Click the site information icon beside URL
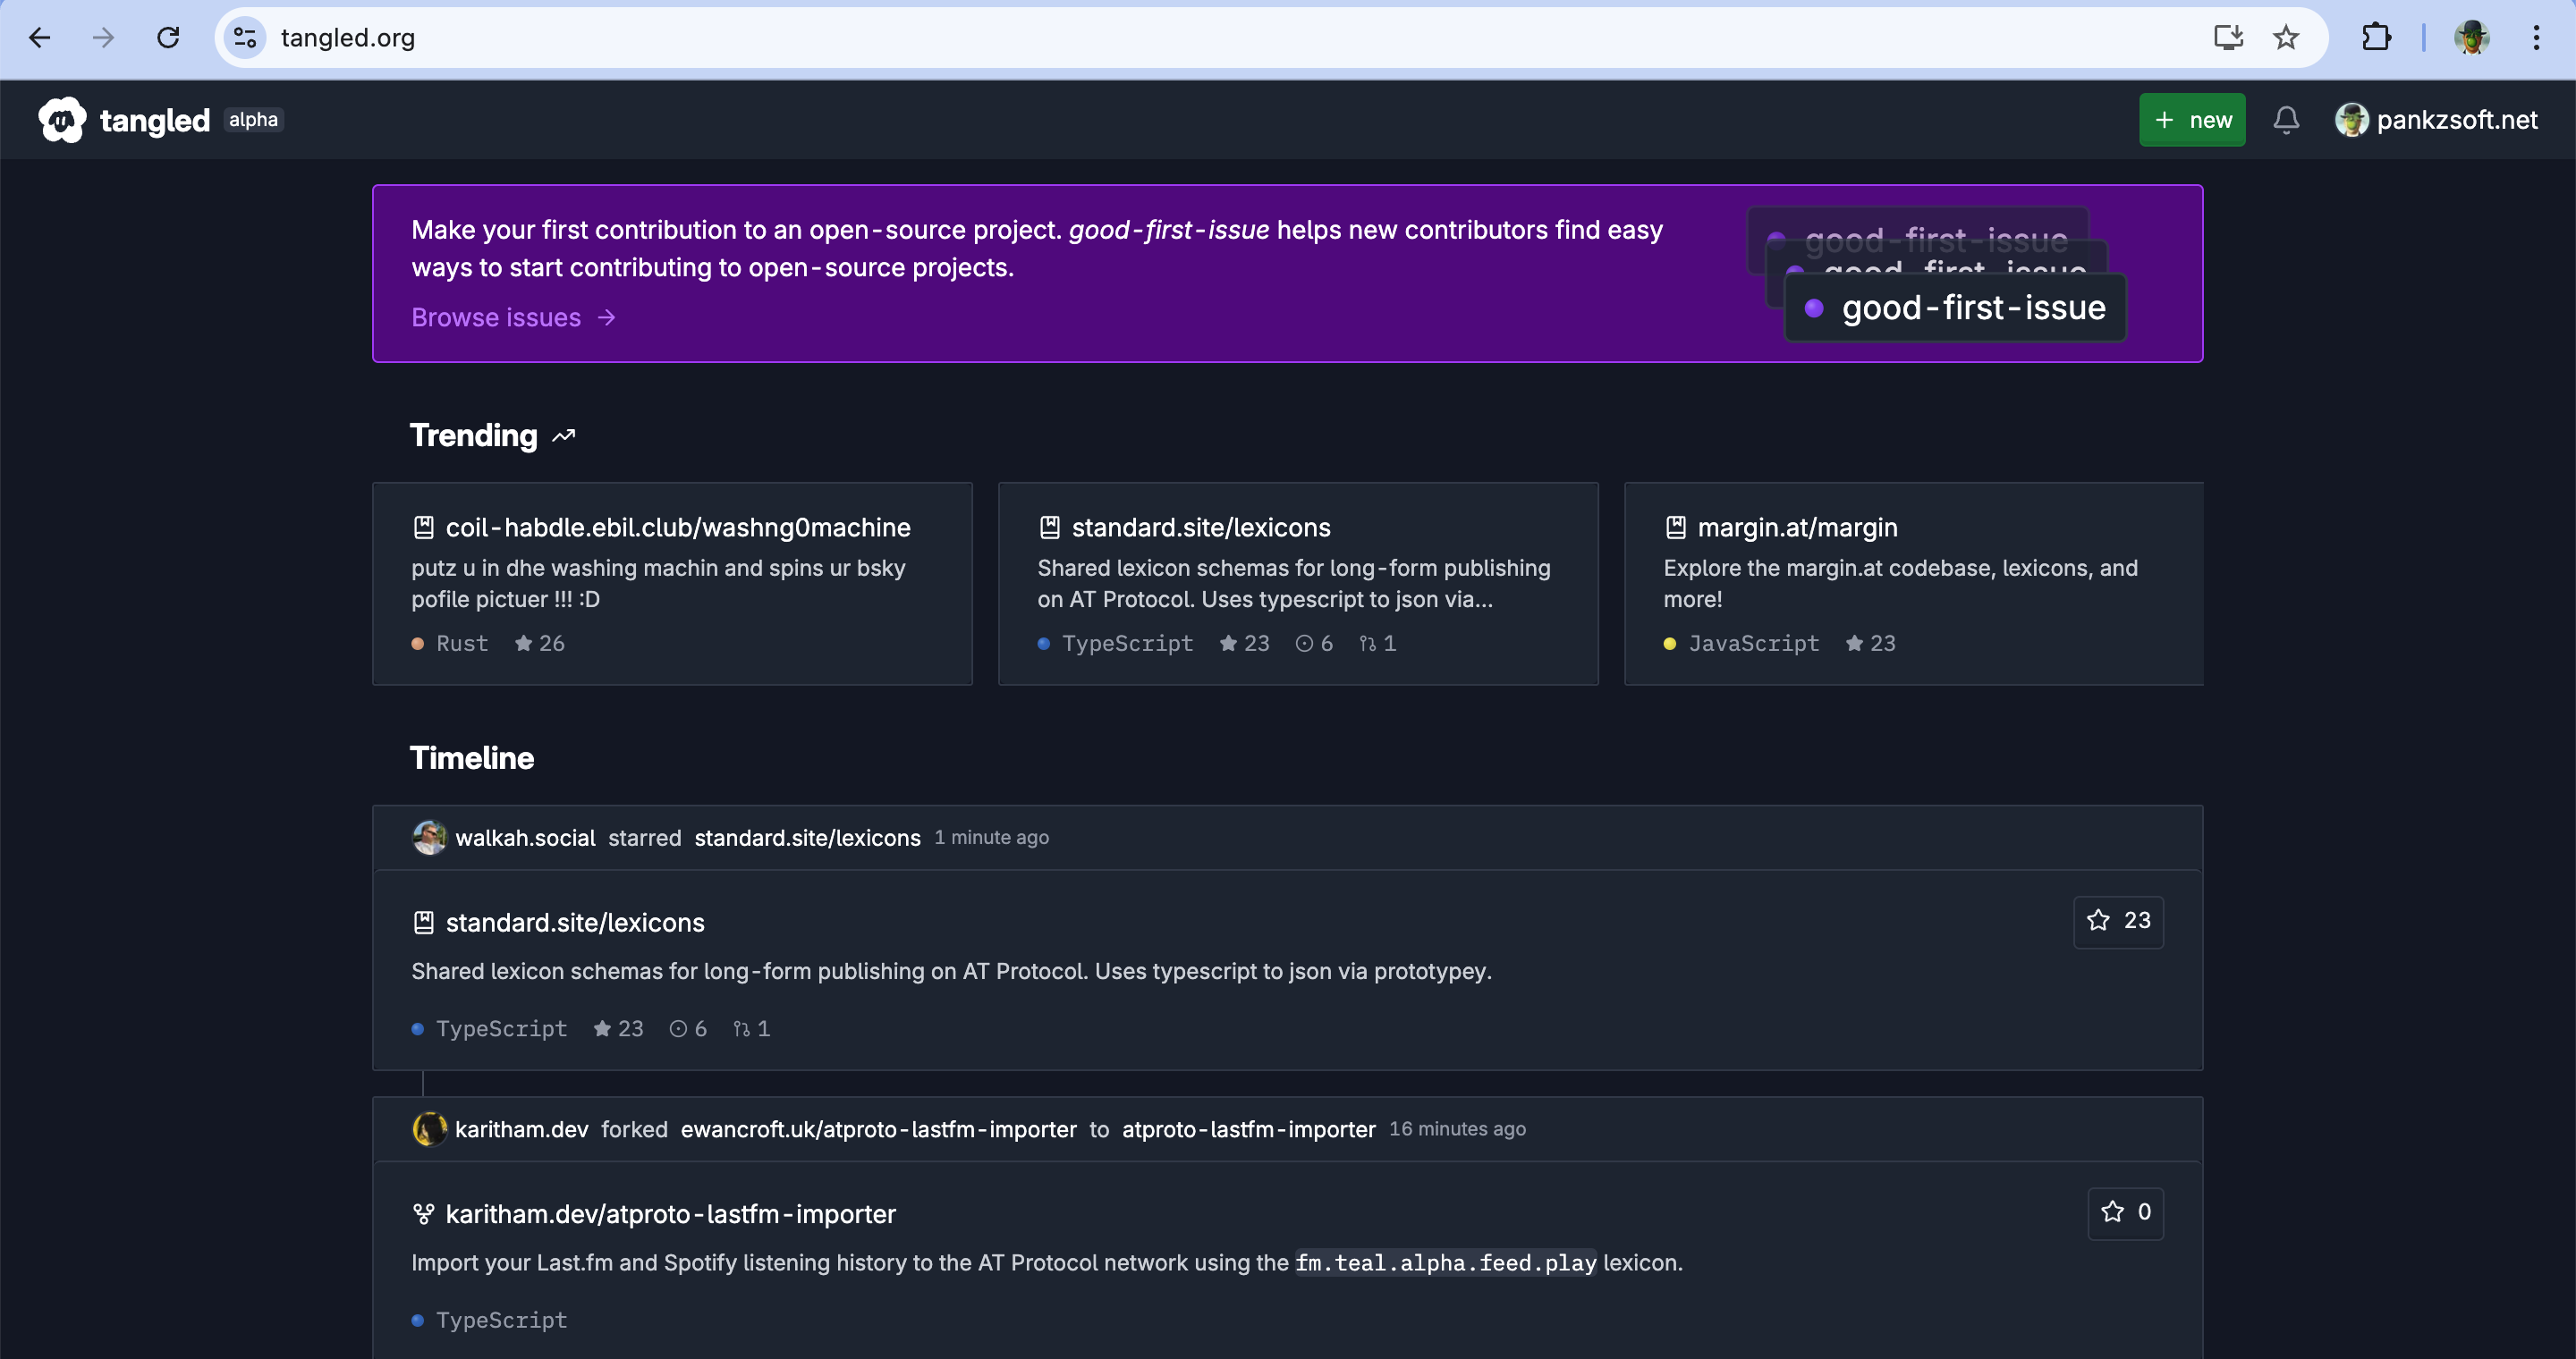The width and height of the screenshot is (2576, 1359). [x=245, y=38]
